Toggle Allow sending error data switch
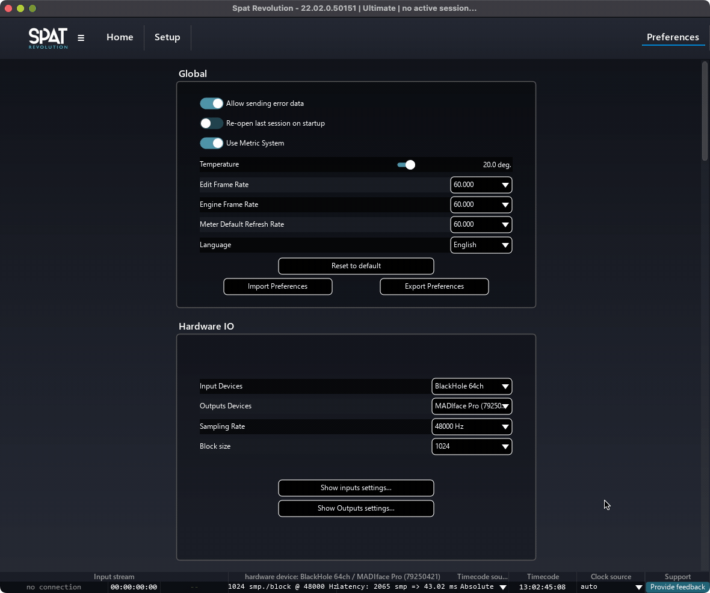Viewport: 710px width, 593px height. [211, 103]
